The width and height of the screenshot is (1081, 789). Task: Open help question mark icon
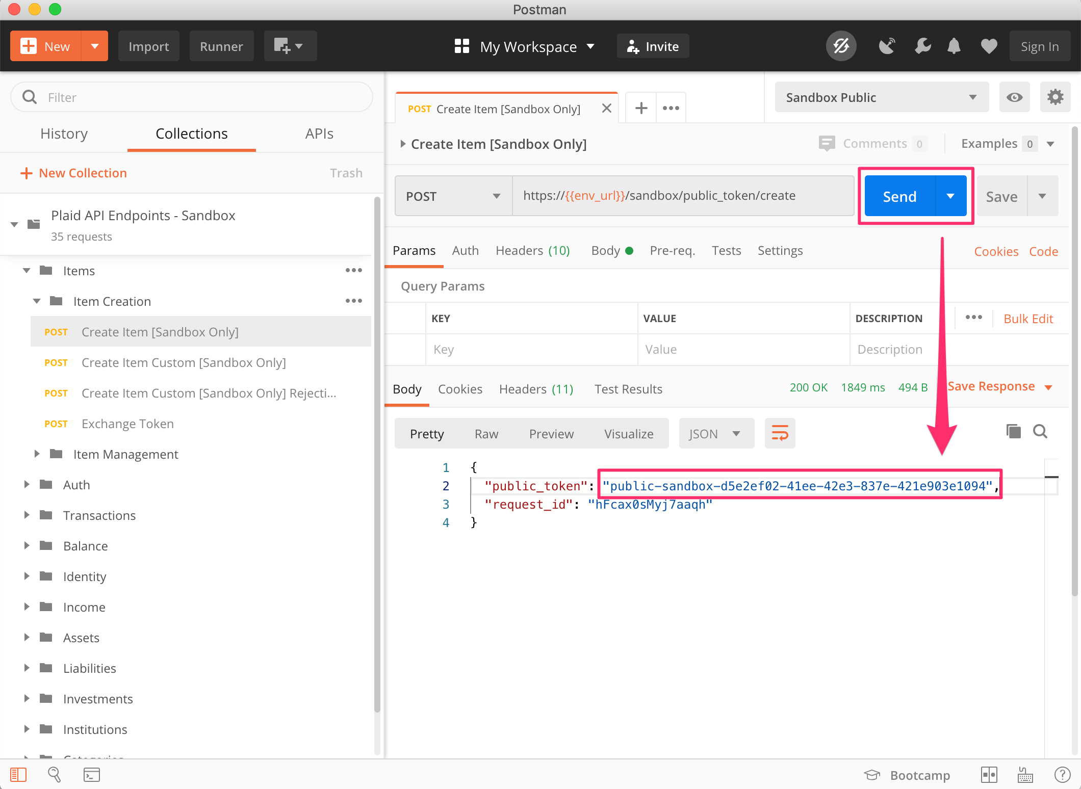(1062, 775)
